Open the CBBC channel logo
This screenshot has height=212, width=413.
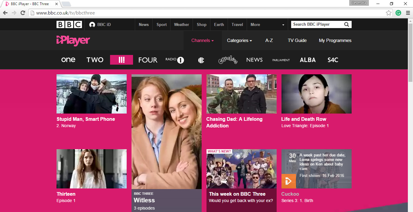pyautogui.click(x=201, y=60)
